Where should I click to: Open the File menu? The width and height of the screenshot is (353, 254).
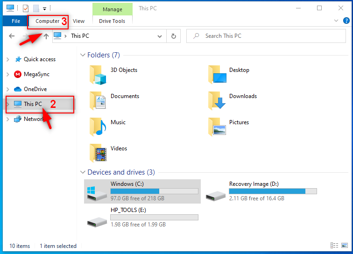coord(16,21)
